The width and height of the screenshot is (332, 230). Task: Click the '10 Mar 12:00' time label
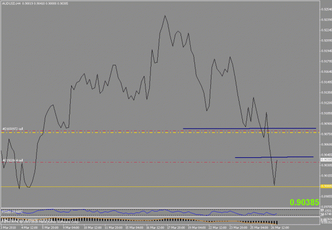(x=92, y=228)
